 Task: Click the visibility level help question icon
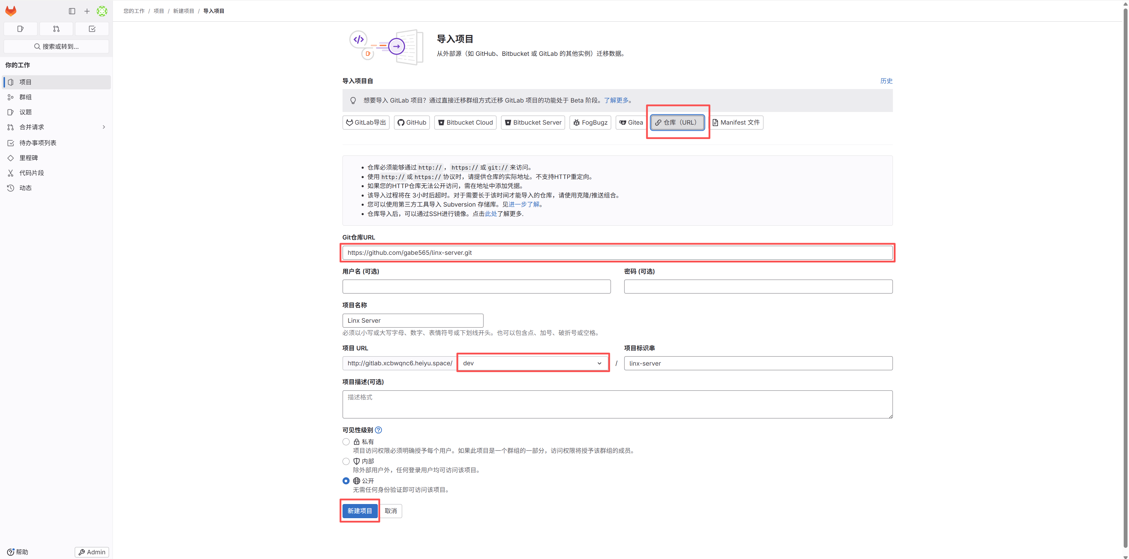click(378, 430)
